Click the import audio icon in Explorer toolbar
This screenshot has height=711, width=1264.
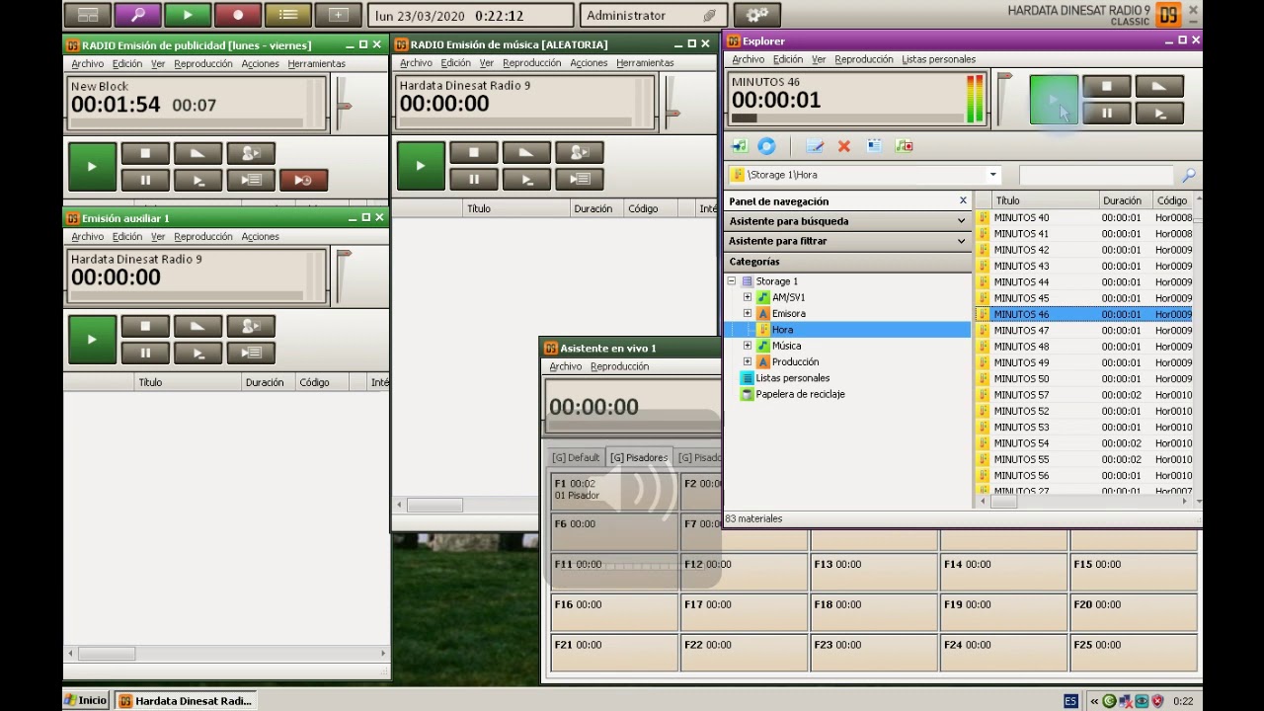tap(740, 146)
